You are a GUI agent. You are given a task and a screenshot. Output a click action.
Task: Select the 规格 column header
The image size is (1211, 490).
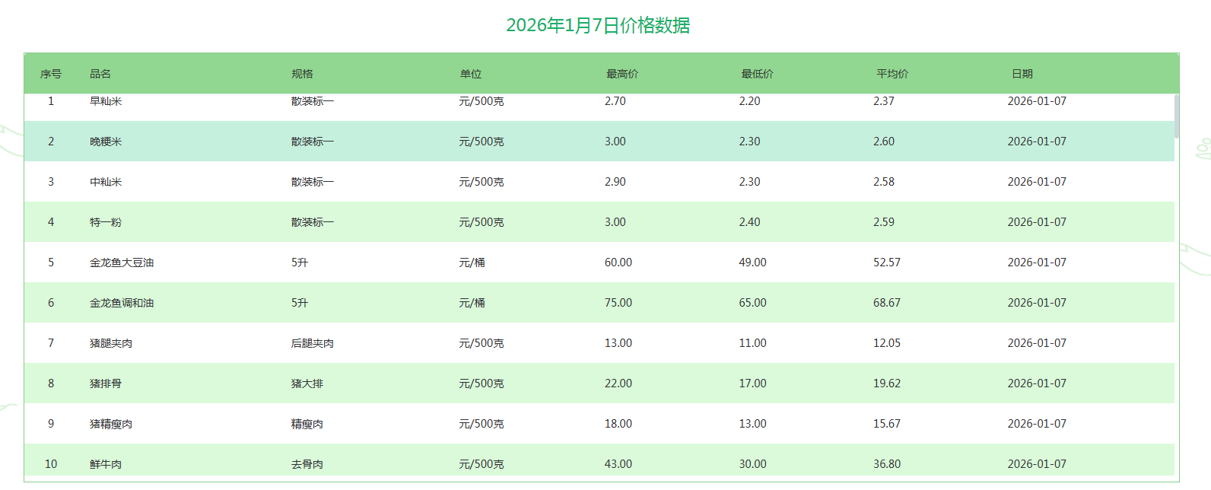click(302, 74)
